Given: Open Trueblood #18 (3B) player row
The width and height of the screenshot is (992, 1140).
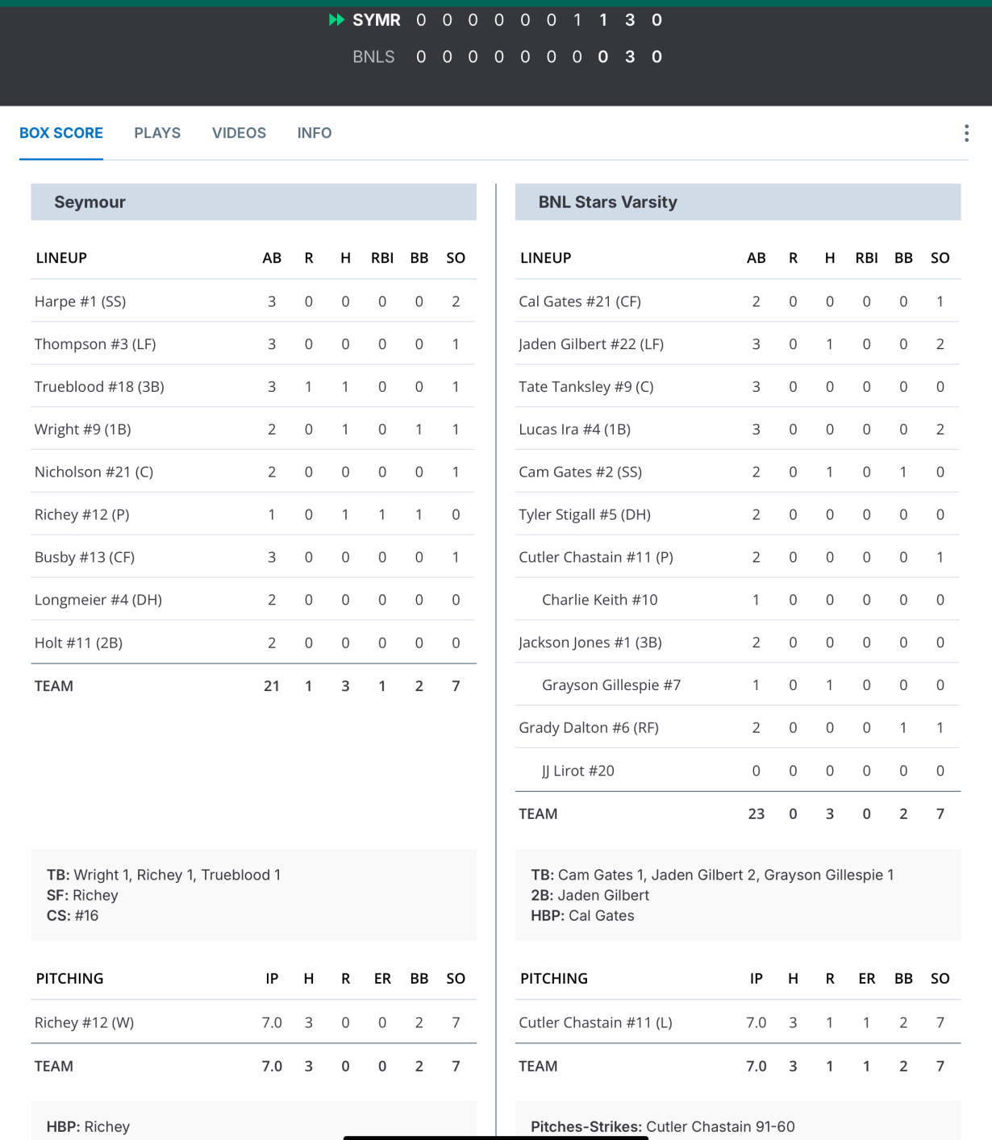Looking at the screenshot, I should (99, 387).
